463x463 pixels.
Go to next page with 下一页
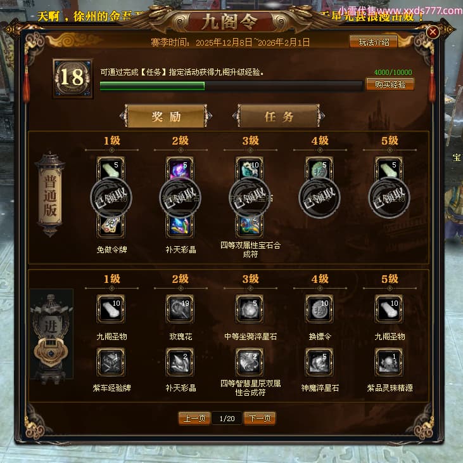260,418
